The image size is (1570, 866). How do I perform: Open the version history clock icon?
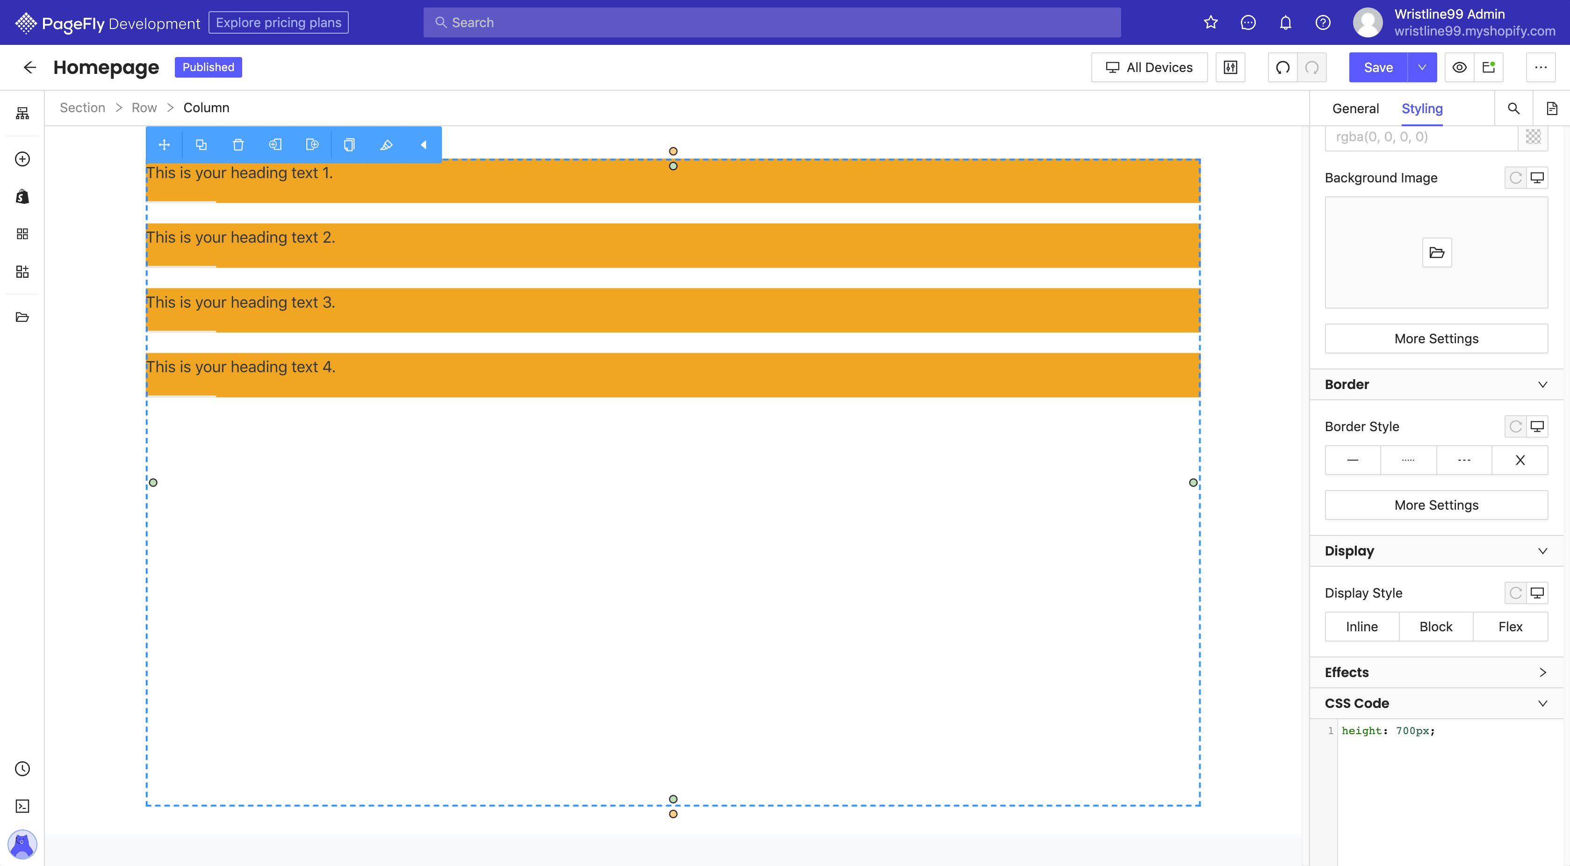point(22,768)
